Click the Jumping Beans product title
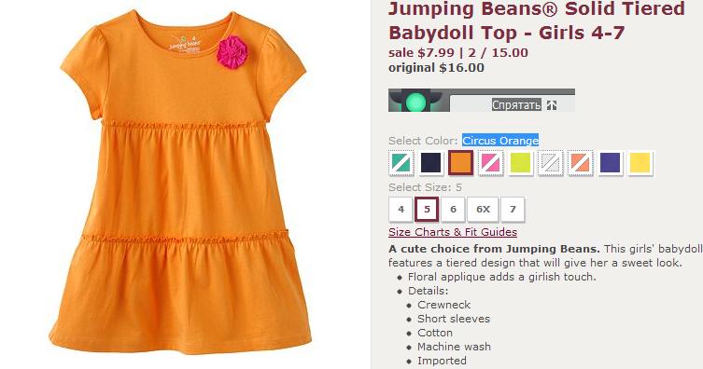Screen dimensions: 703x369 (537, 20)
